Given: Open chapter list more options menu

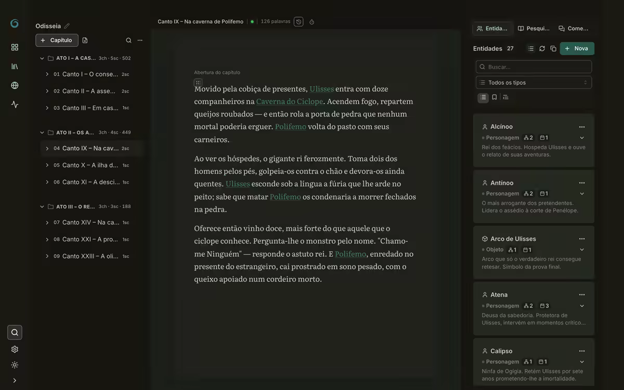Looking at the screenshot, I should click(140, 40).
